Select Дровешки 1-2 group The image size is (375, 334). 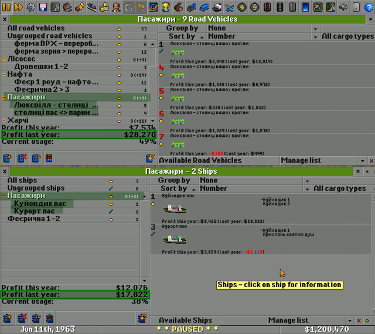pyautogui.click(x=74, y=67)
